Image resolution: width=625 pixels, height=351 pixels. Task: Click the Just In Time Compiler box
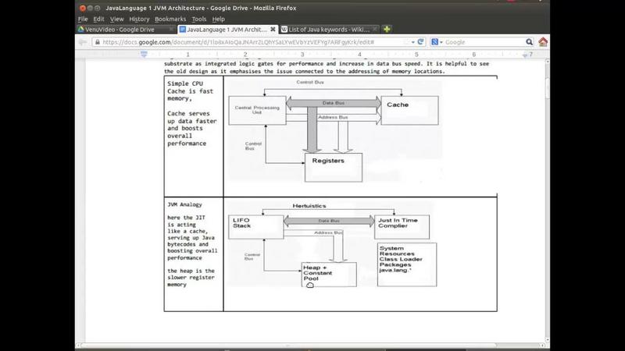(402, 227)
